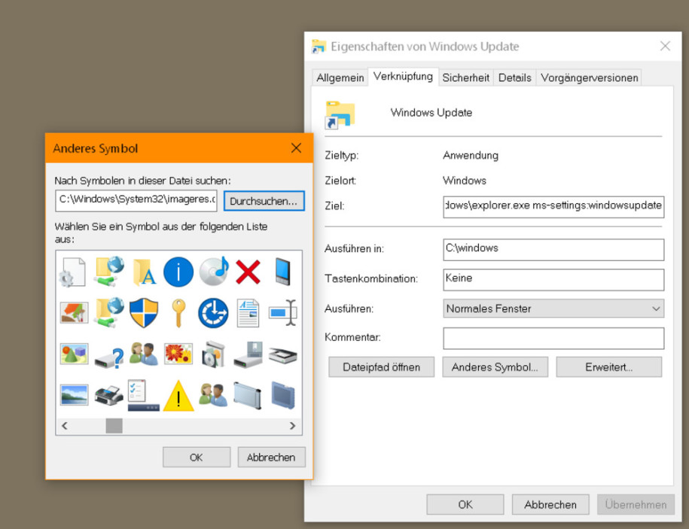Click Abbrechen in the Eigenschaften window

click(550, 504)
